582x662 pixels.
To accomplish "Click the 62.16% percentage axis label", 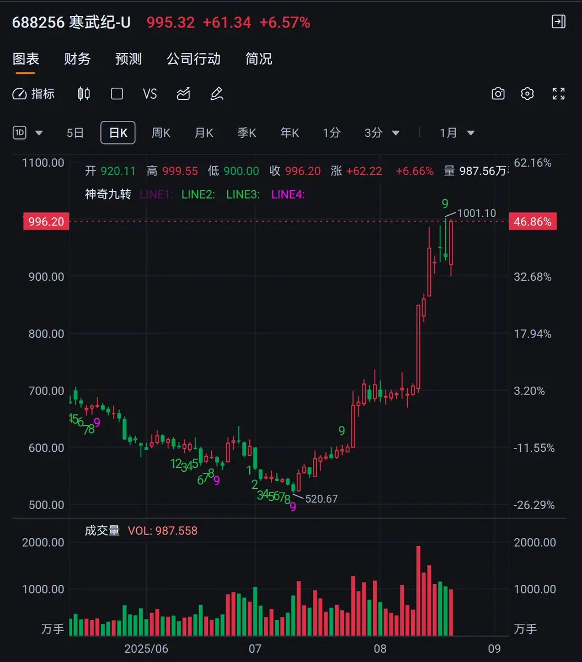I will 533,163.
